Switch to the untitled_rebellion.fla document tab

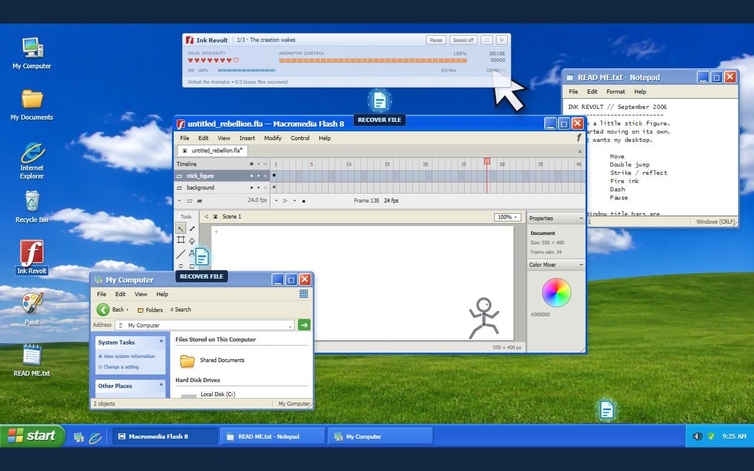pos(213,151)
